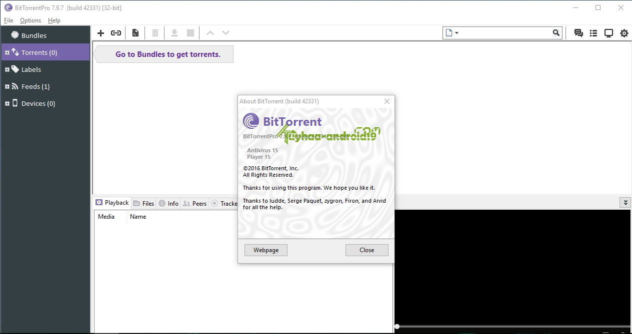
Task: Switch to the Info tab
Action: pos(168,203)
